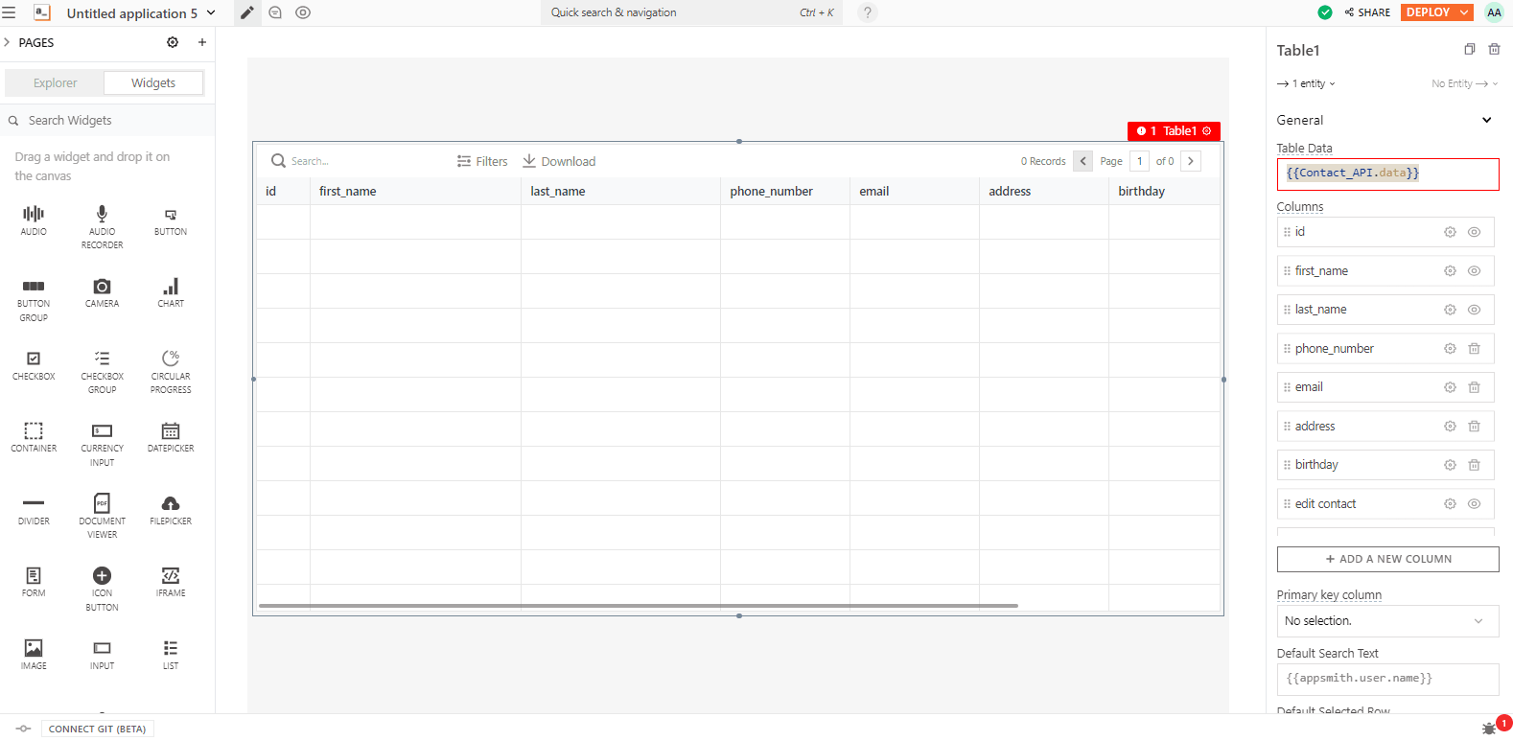Switch to the Explorer tab
The width and height of the screenshot is (1513, 741).
pyautogui.click(x=55, y=83)
